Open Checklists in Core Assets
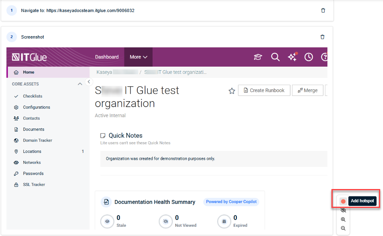 pos(33,96)
